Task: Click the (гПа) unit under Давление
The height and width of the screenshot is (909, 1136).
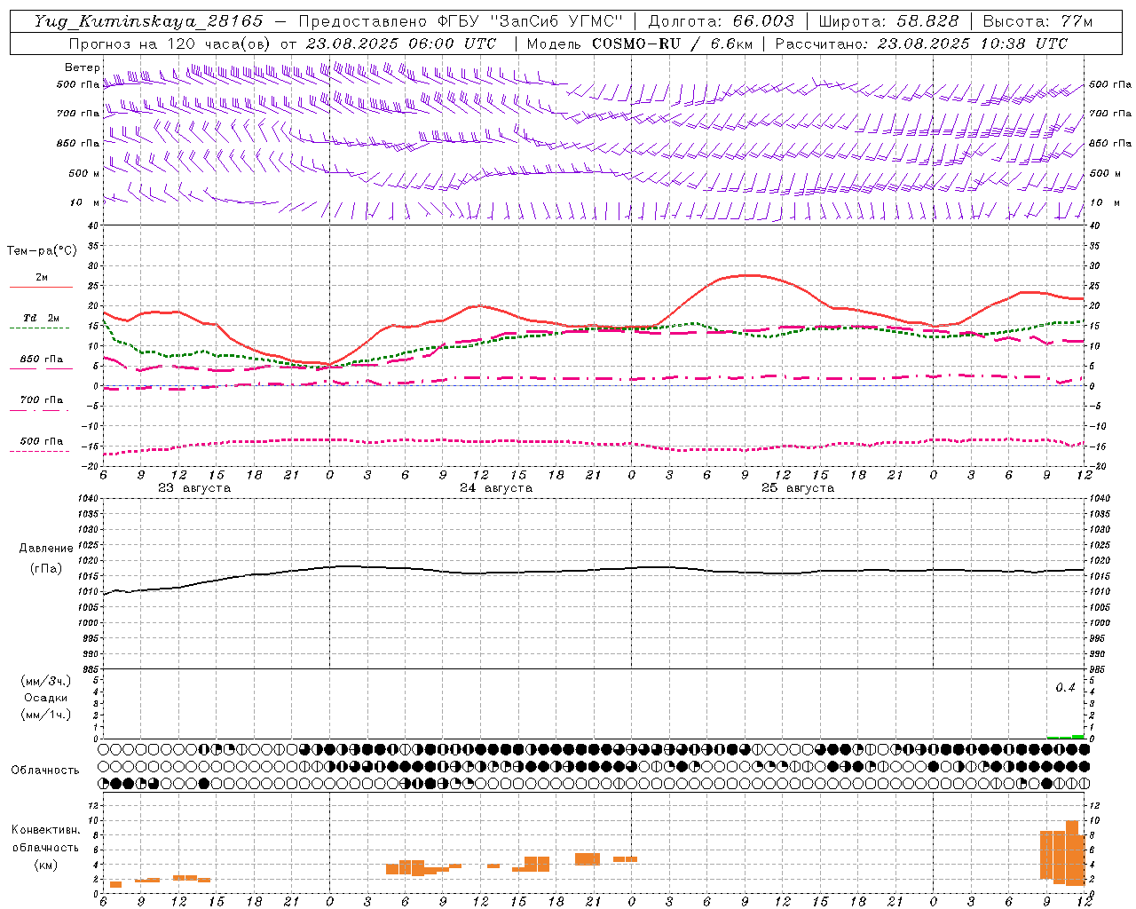Action: click(x=46, y=568)
